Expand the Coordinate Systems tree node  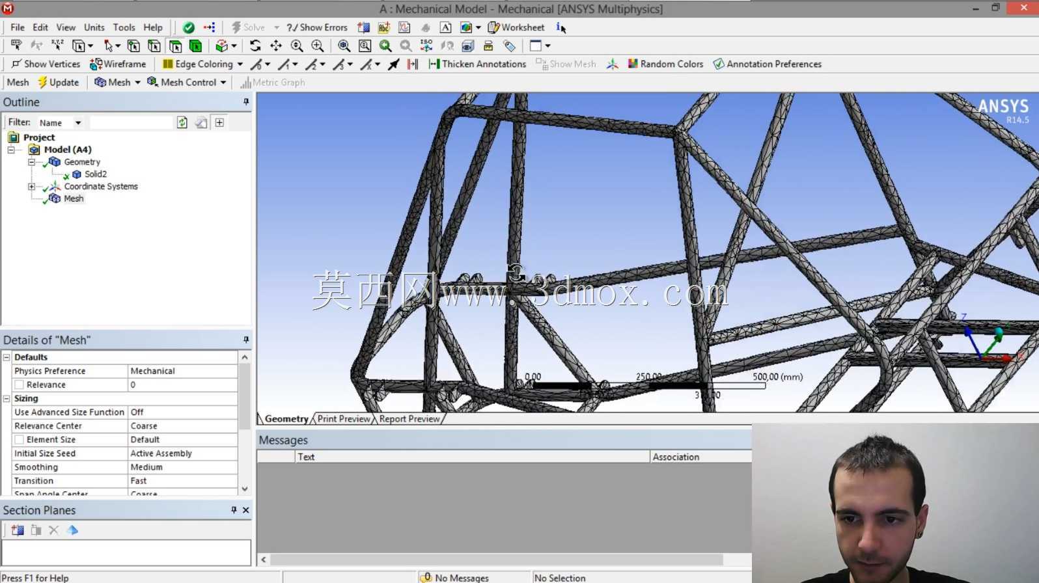coord(31,187)
